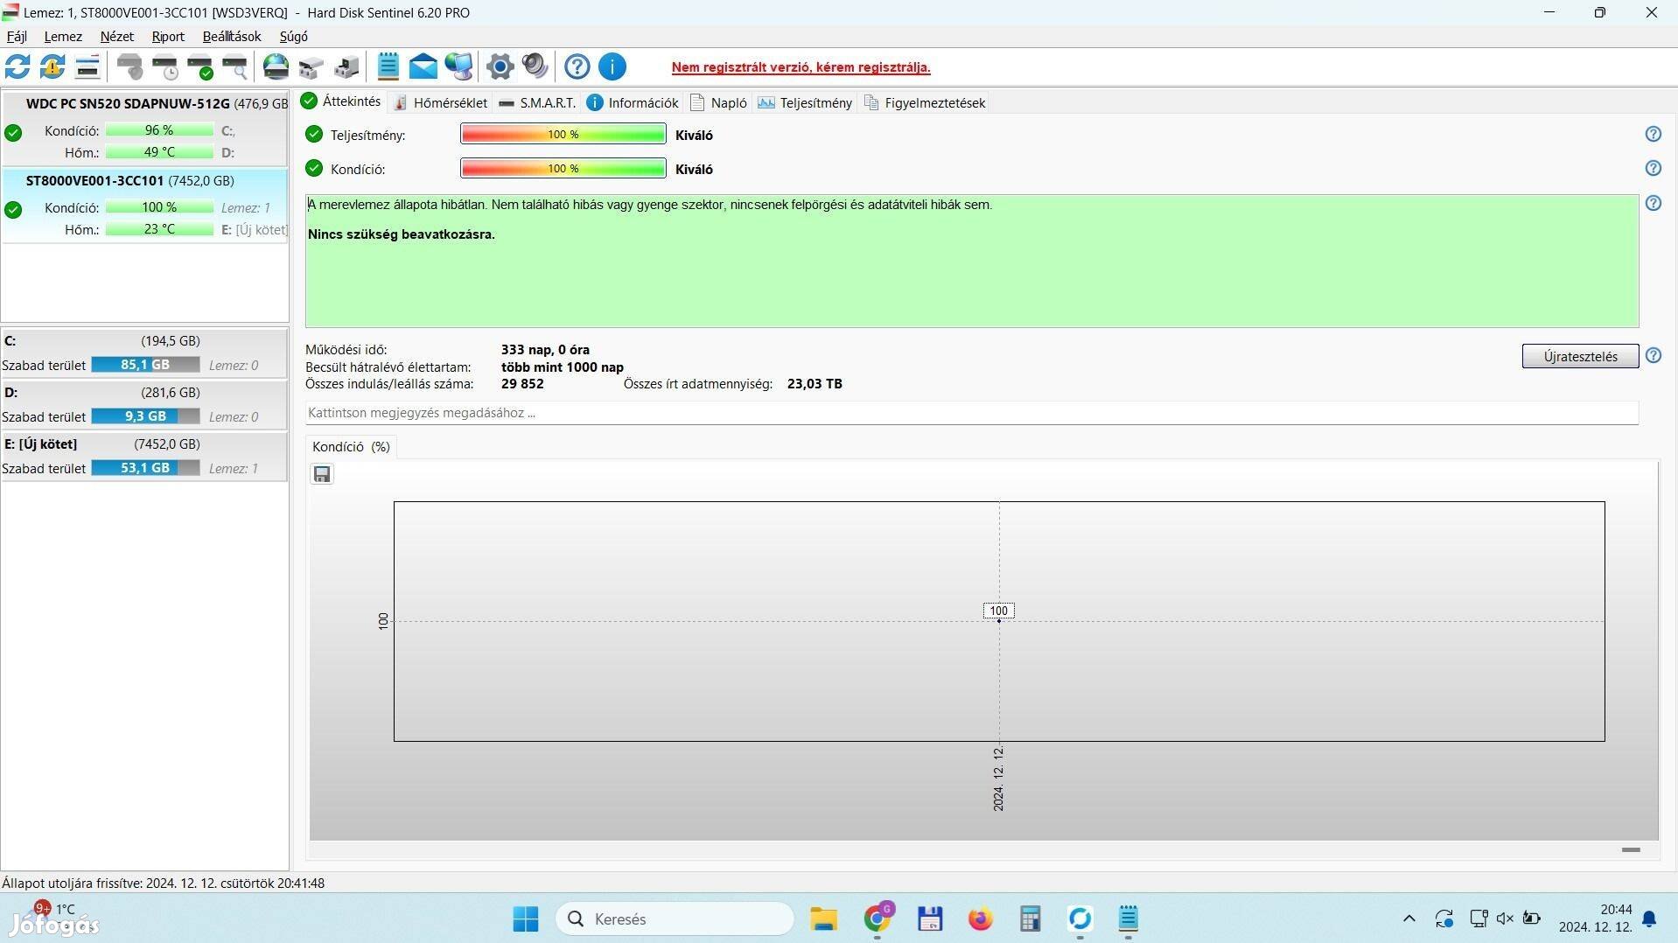Click the refresh icon with warning triangle
Viewport: 1678px width, 943px height.
[x=52, y=66]
